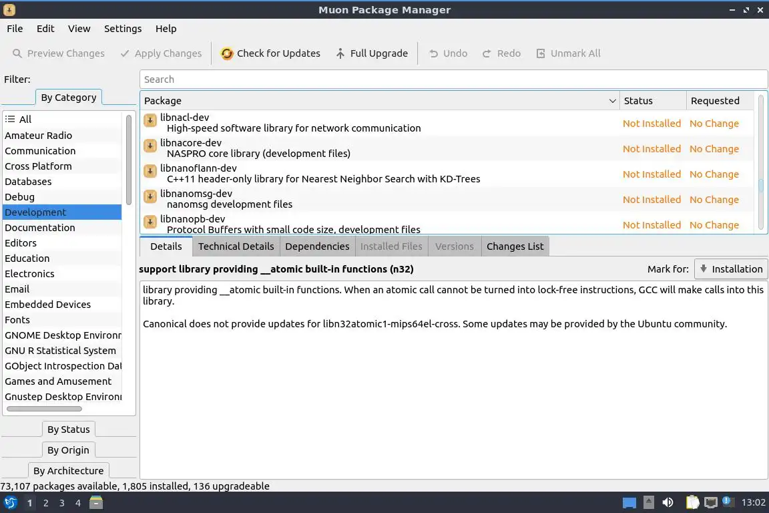Select the Education category
The height and width of the screenshot is (513, 769).
62,259
